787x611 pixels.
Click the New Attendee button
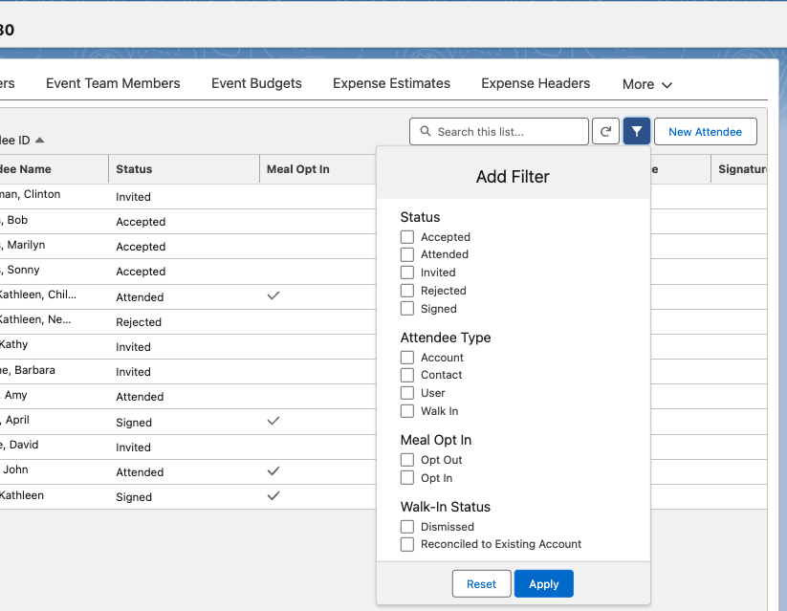705,132
